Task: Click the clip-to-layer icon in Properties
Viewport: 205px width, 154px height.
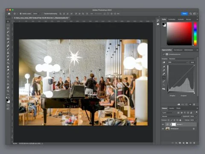Action: point(179,104)
